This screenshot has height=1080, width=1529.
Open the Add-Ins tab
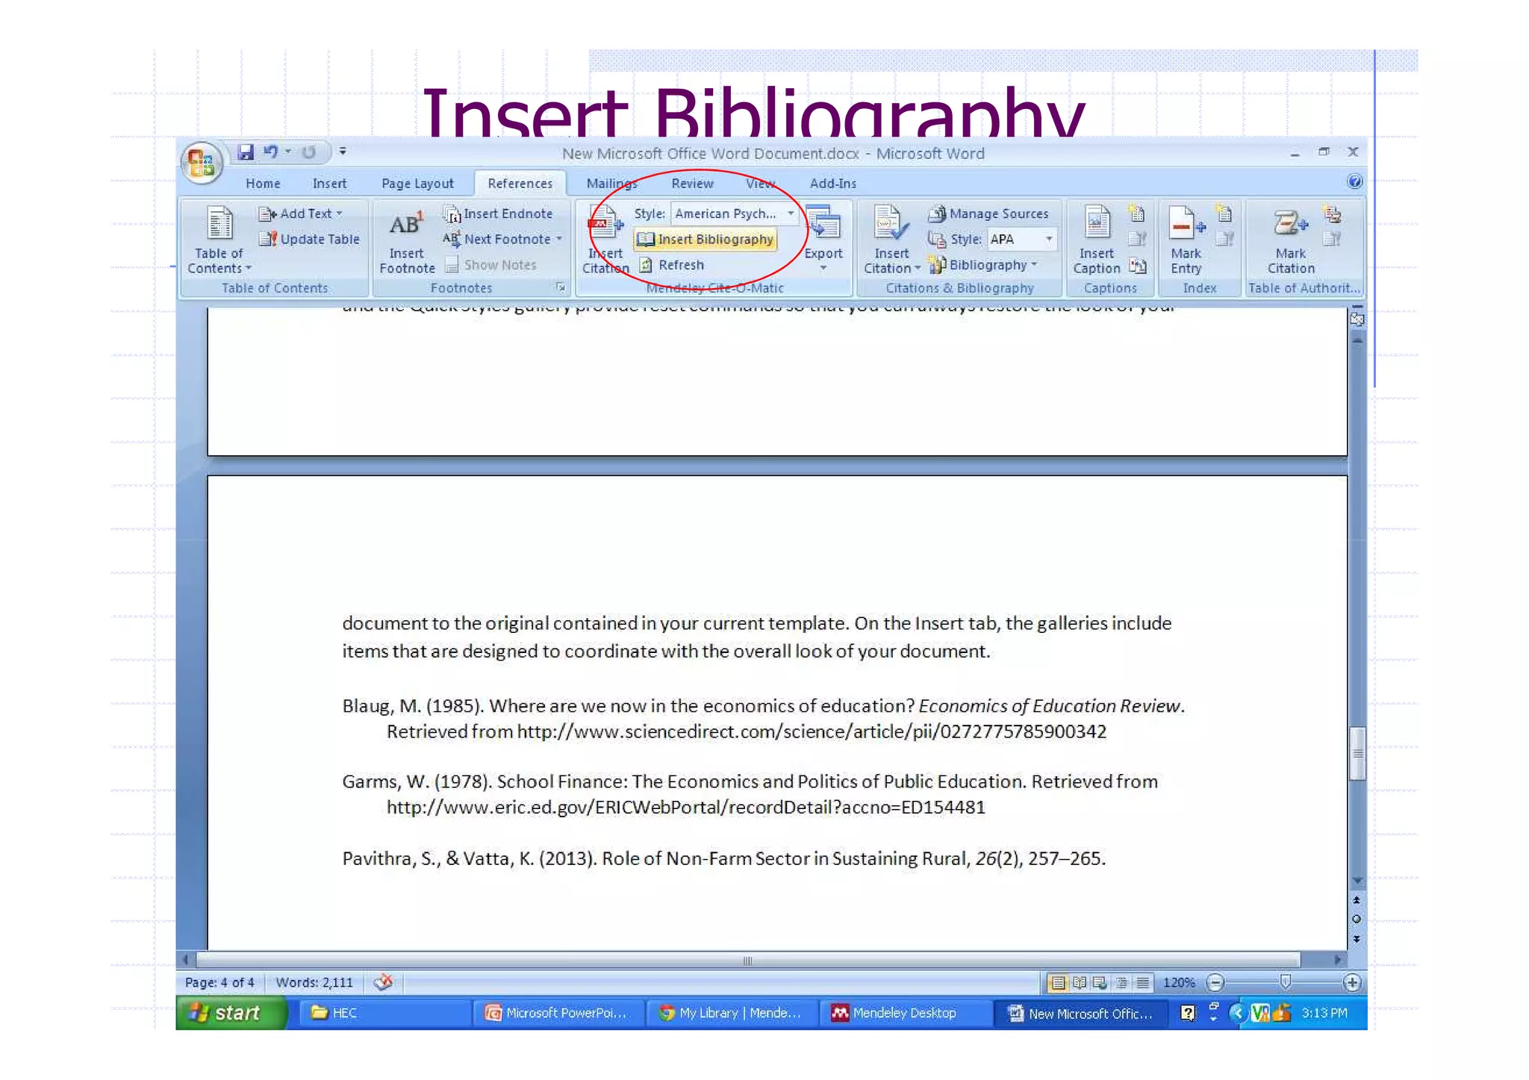point(833,184)
